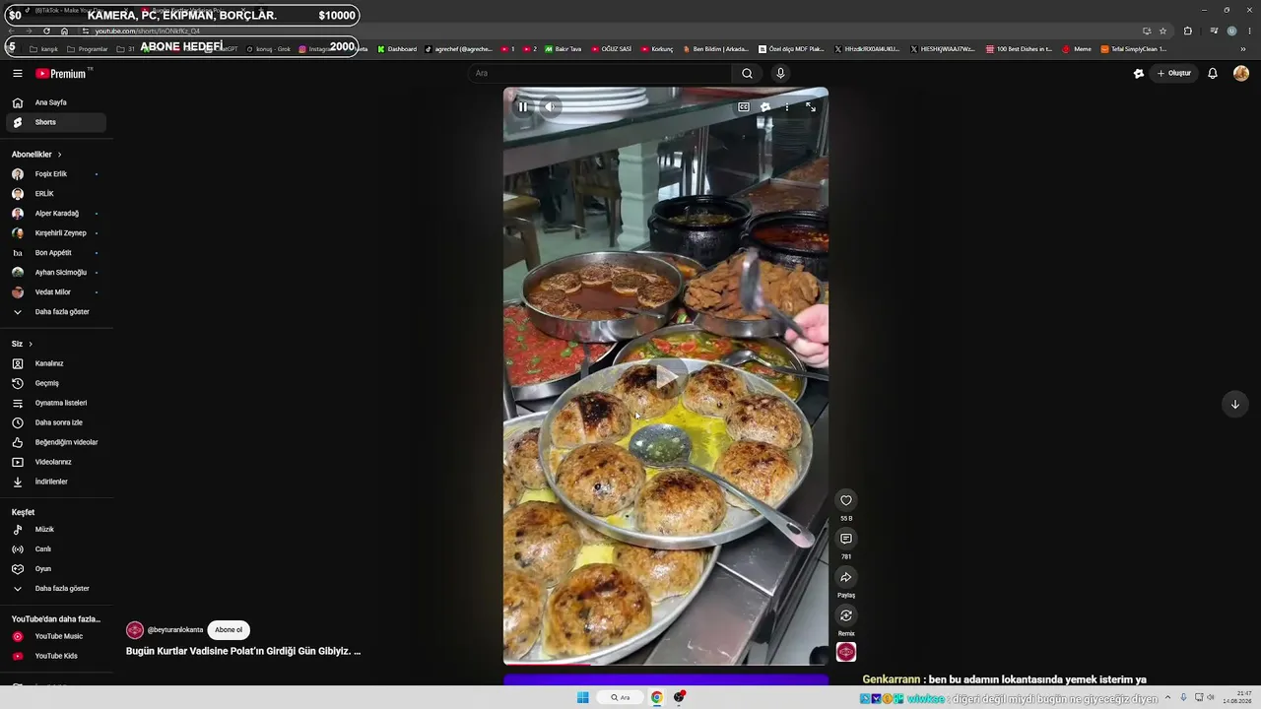Open the Vedat Milor subscription
The image size is (1261, 709).
56,292
